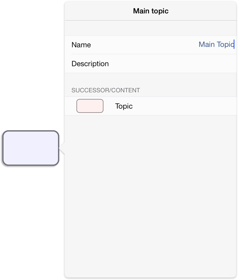Select the lavender rounded node on canvas
Image resolution: width=238 pixels, height=280 pixels.
tap(31, 148)
